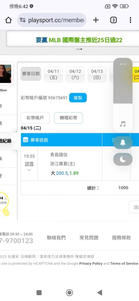Viewport: 139px width, 301px height.
Task: Tap the music note icon in volume panel
Action: click(123, 124)
